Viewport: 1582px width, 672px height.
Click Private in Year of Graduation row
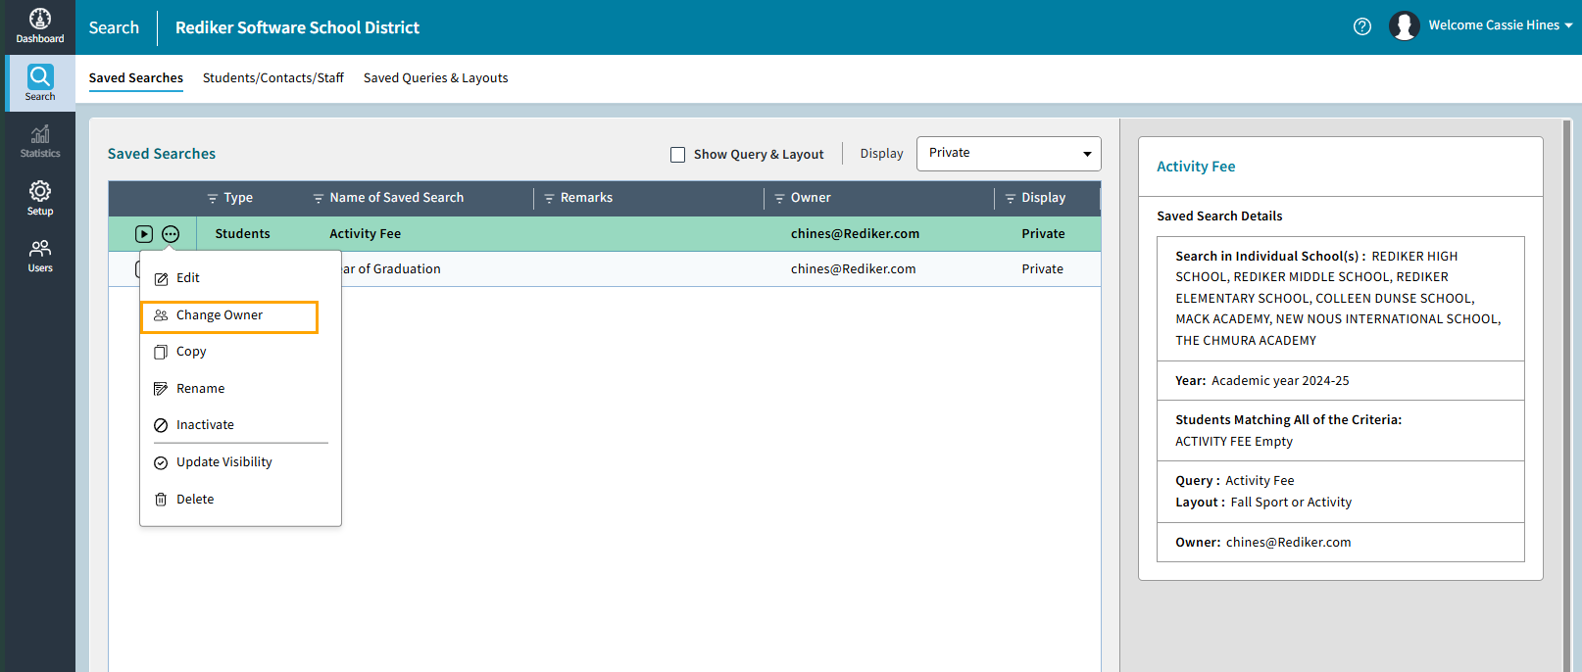1042,269
